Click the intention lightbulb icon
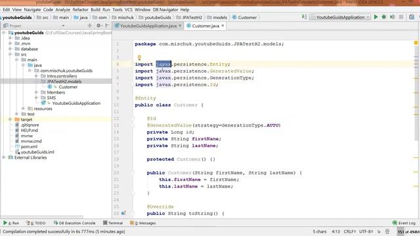Screen dimensions: 420x236 pyautogui.click(x=139, y=58)
